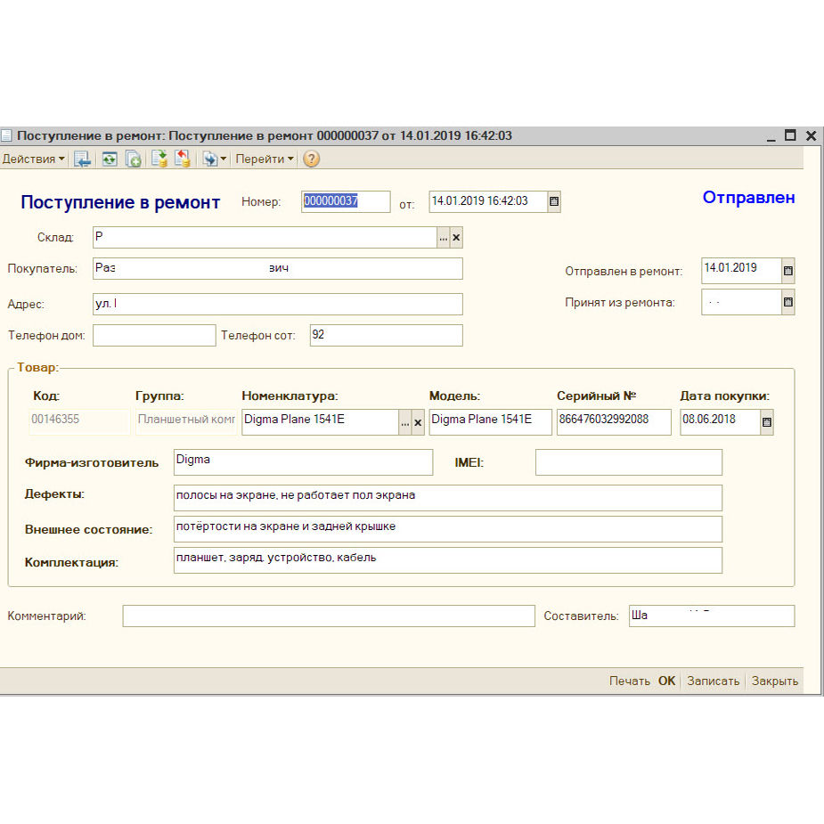Viewport: 824px width, 824px height.
Task: Open Номенклатура selection ellipsis button
Action: pos(405,422)
